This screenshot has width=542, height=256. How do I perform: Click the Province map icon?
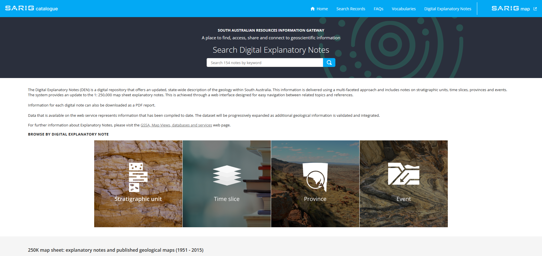pyautogui.click(x=315, y=177)
